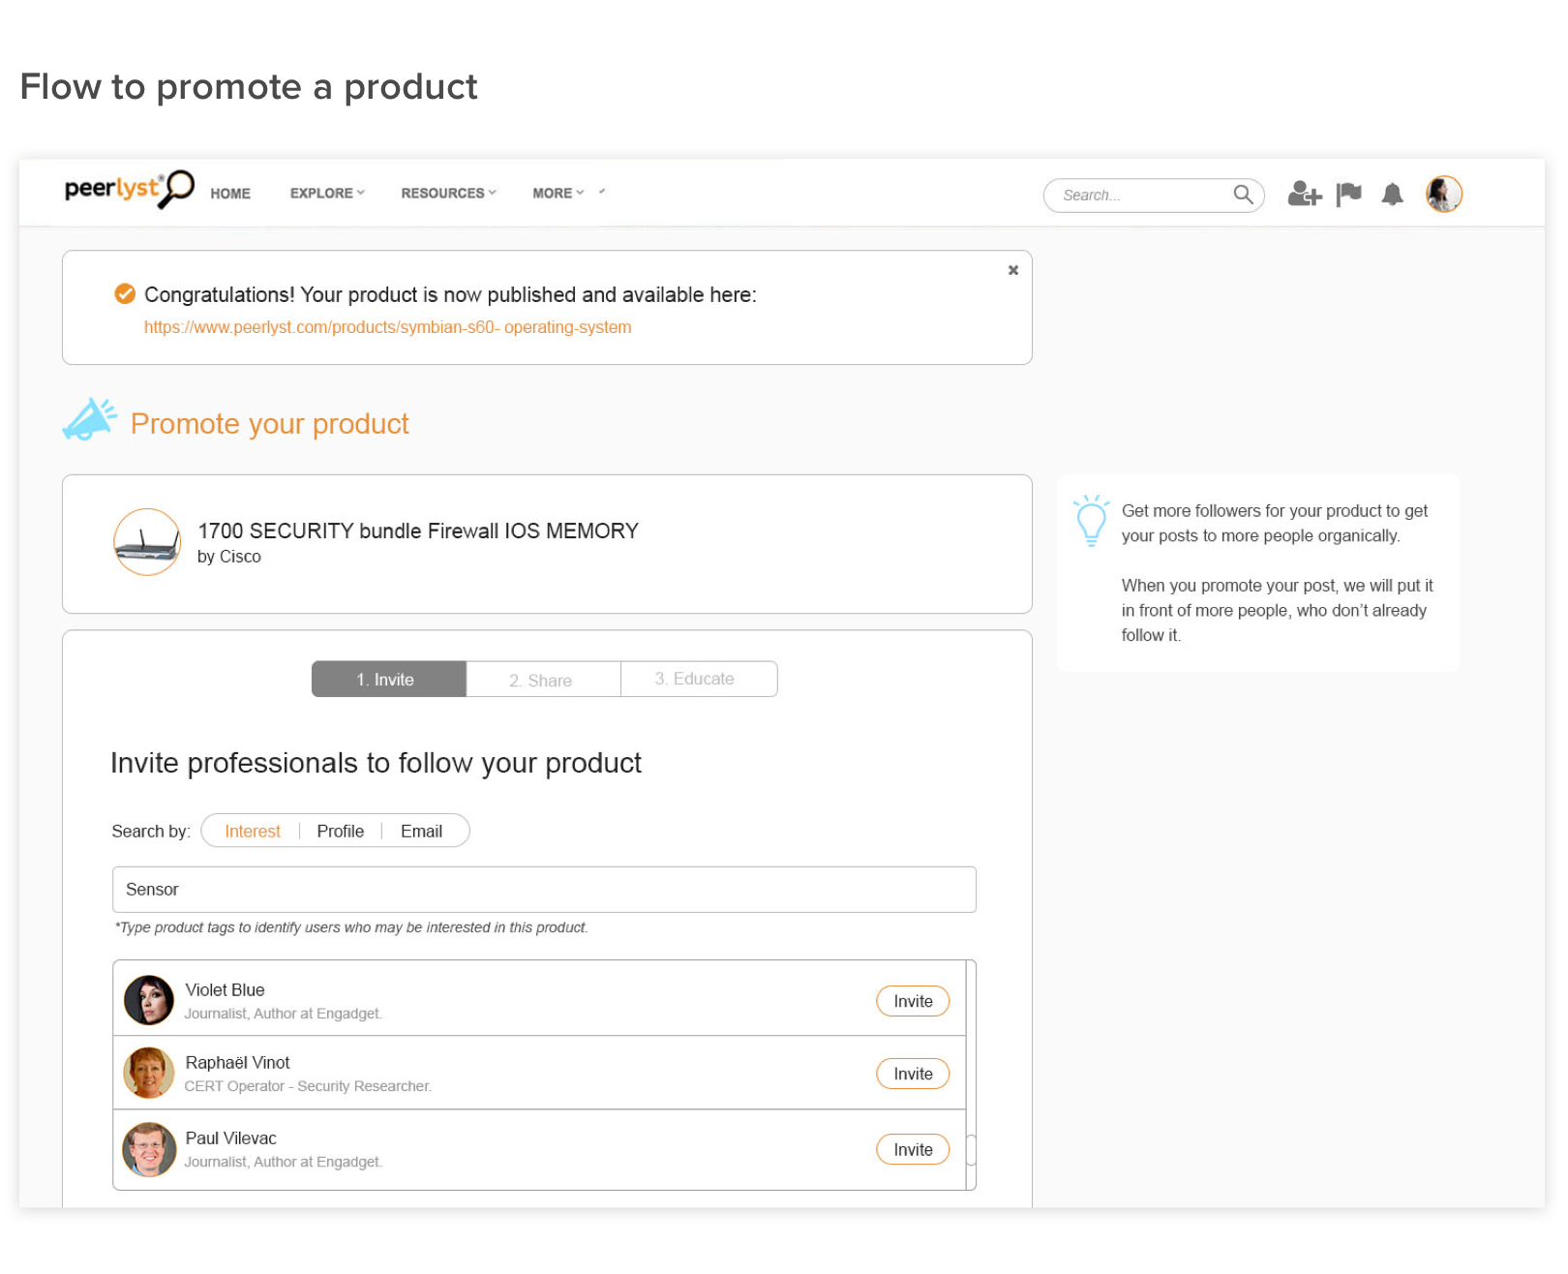Go to HOME in navigation
Image resolution: width=1568 pixels, height=1274 pixels.
(x=230, y=194)
